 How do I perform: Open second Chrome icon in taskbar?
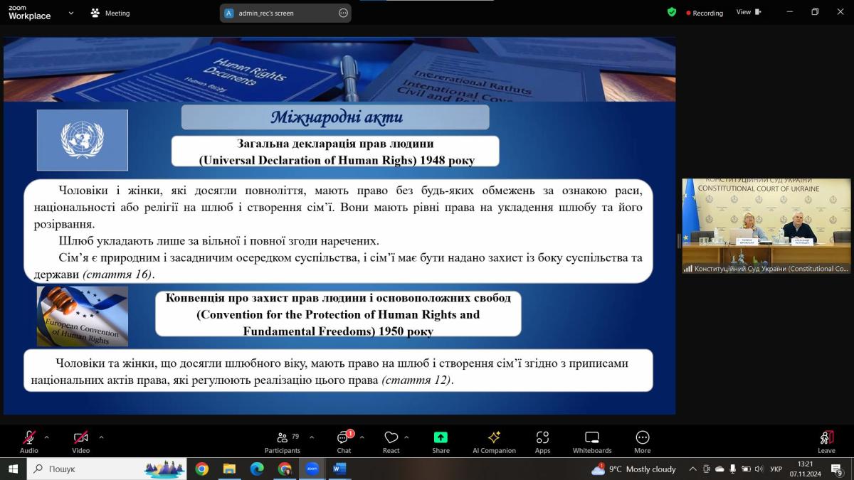(x=285, y=469)
